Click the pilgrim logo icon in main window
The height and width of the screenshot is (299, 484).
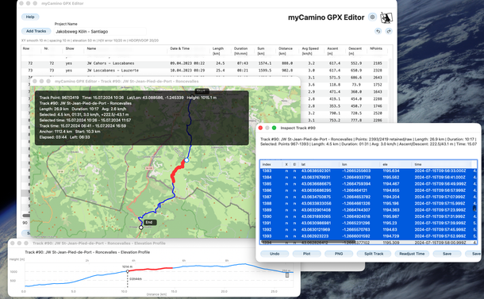(x=386, y=17)
